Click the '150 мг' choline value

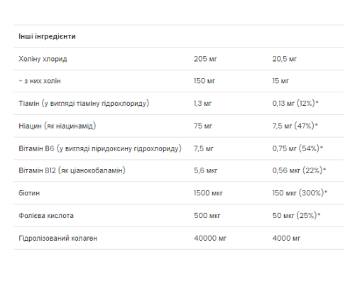pyautogui.click(x=204, y=81)
